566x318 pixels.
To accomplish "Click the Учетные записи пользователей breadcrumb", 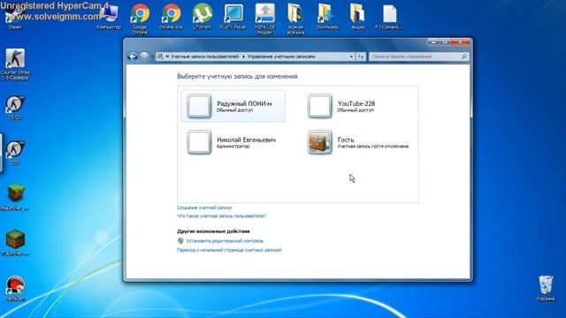I will [204, 57].
